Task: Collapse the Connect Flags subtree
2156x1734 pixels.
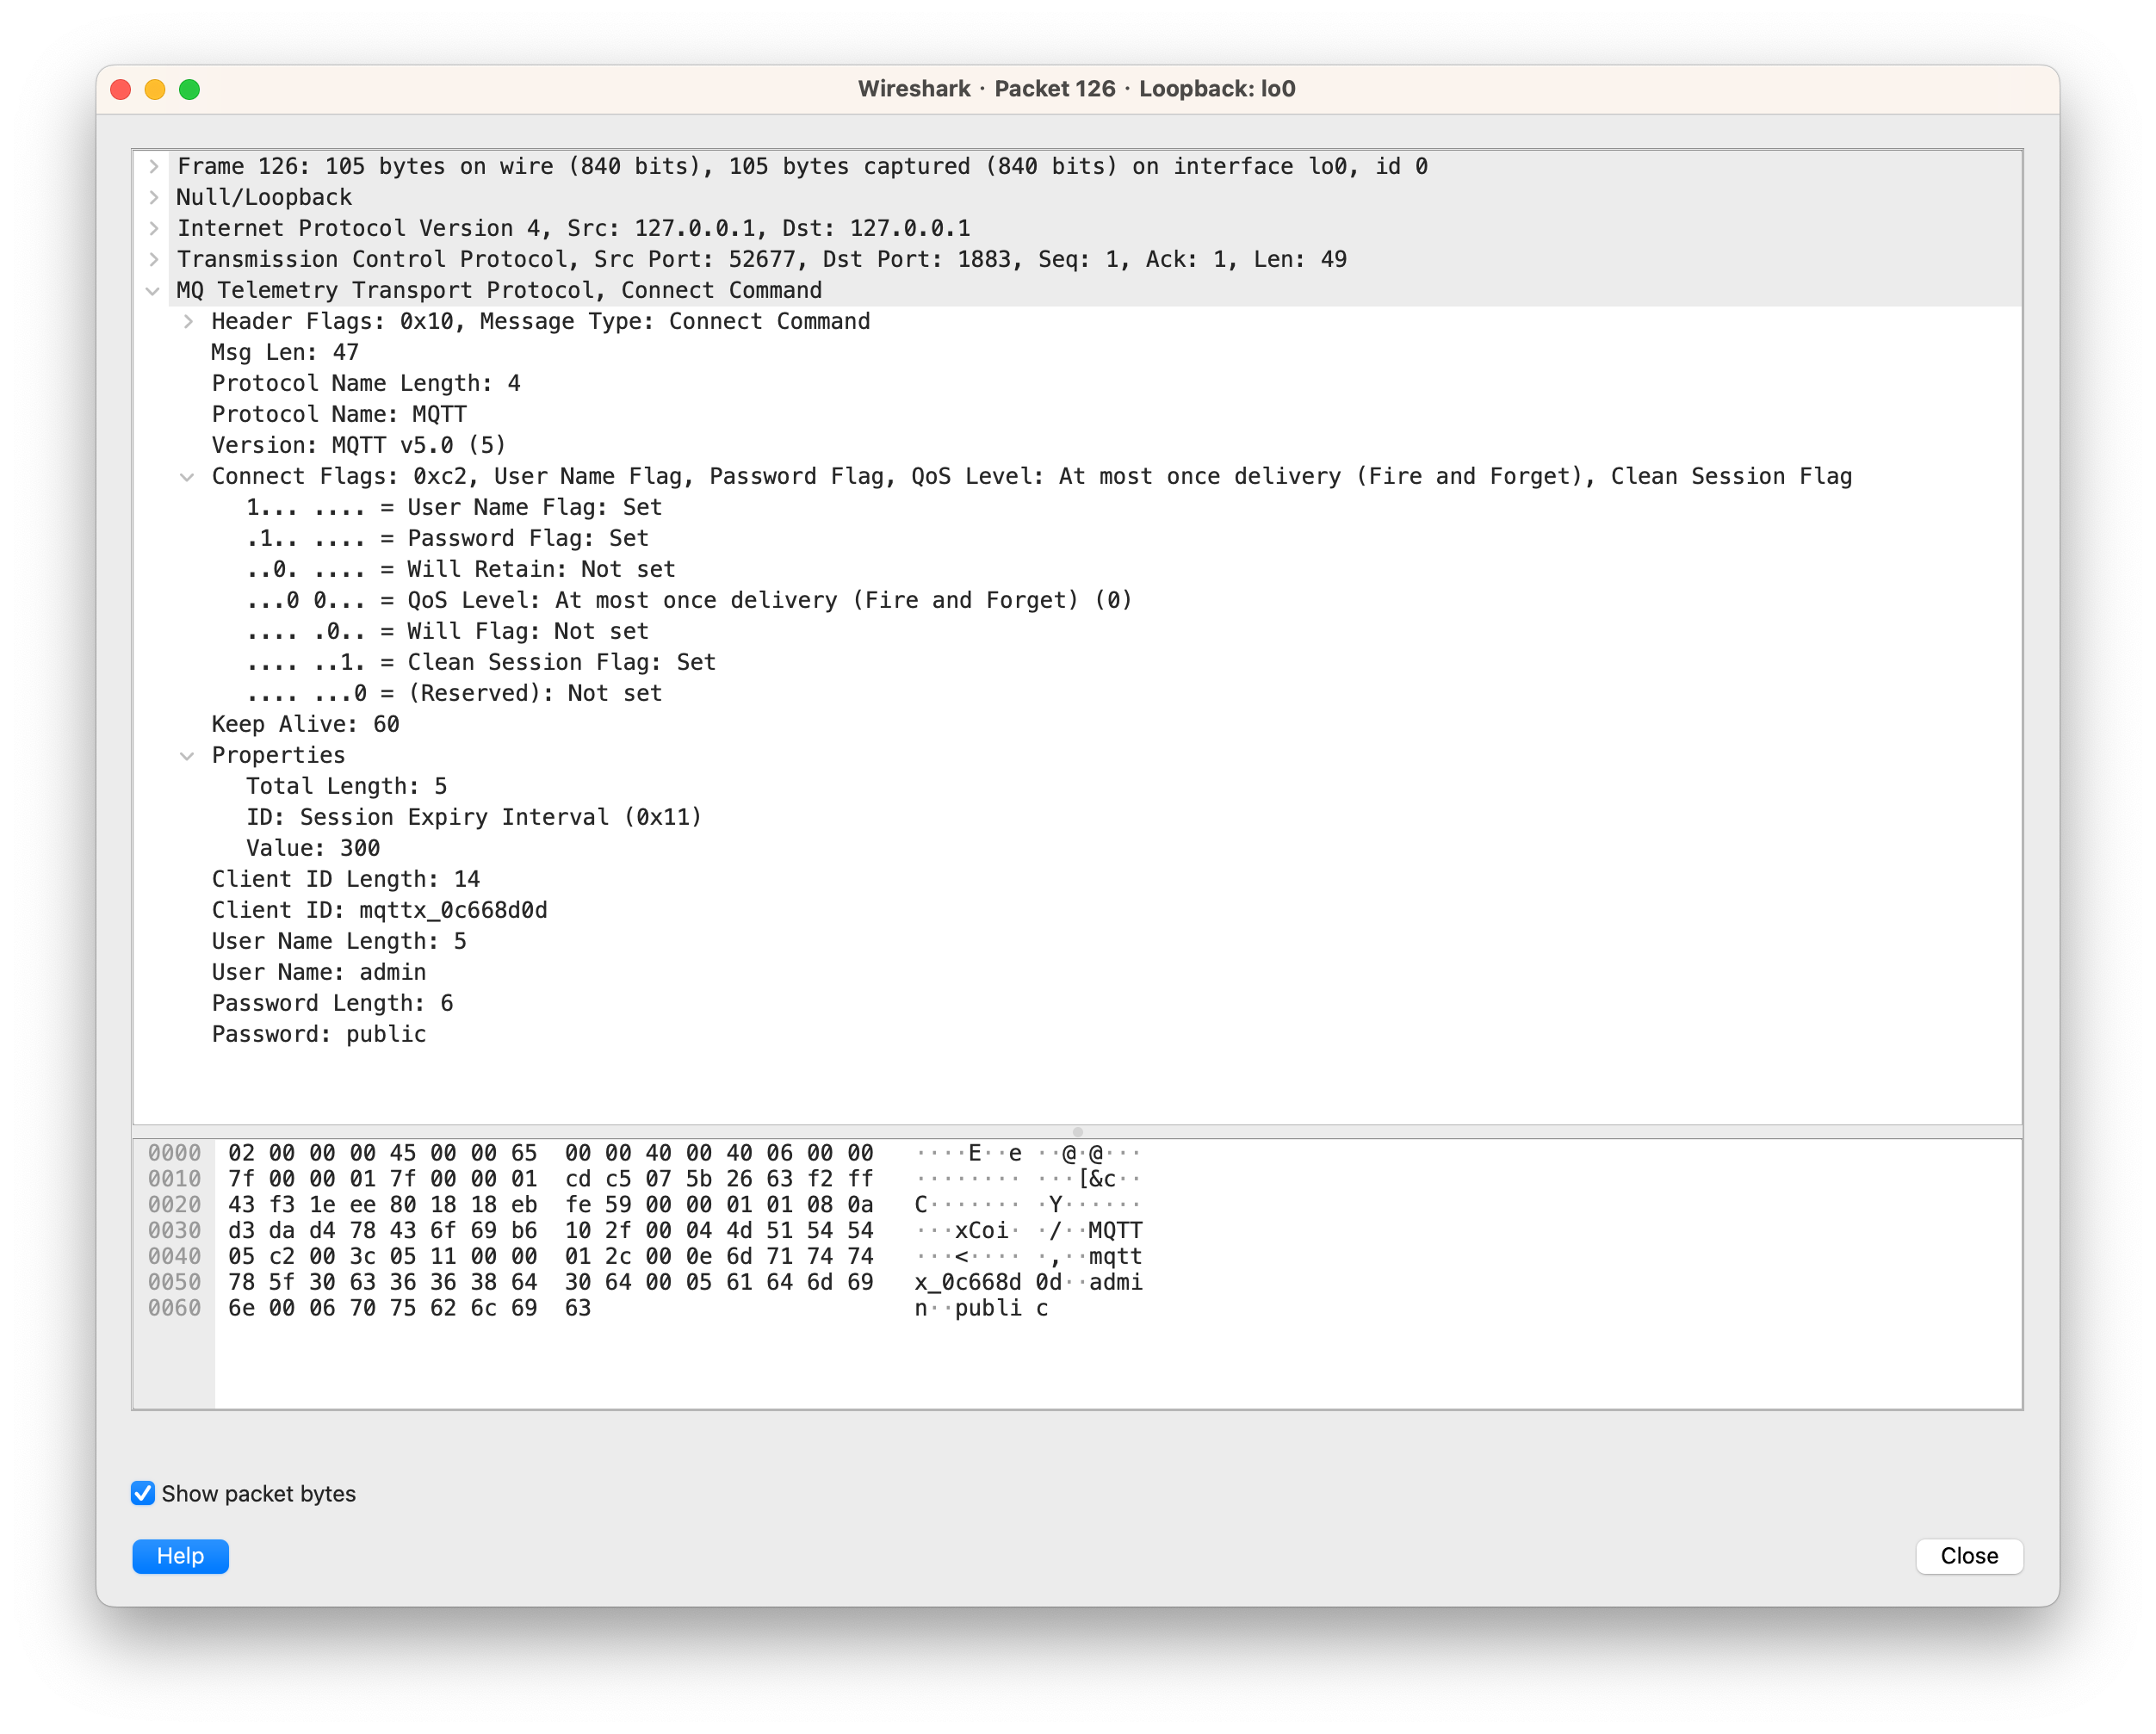Action: pos(188,476)
